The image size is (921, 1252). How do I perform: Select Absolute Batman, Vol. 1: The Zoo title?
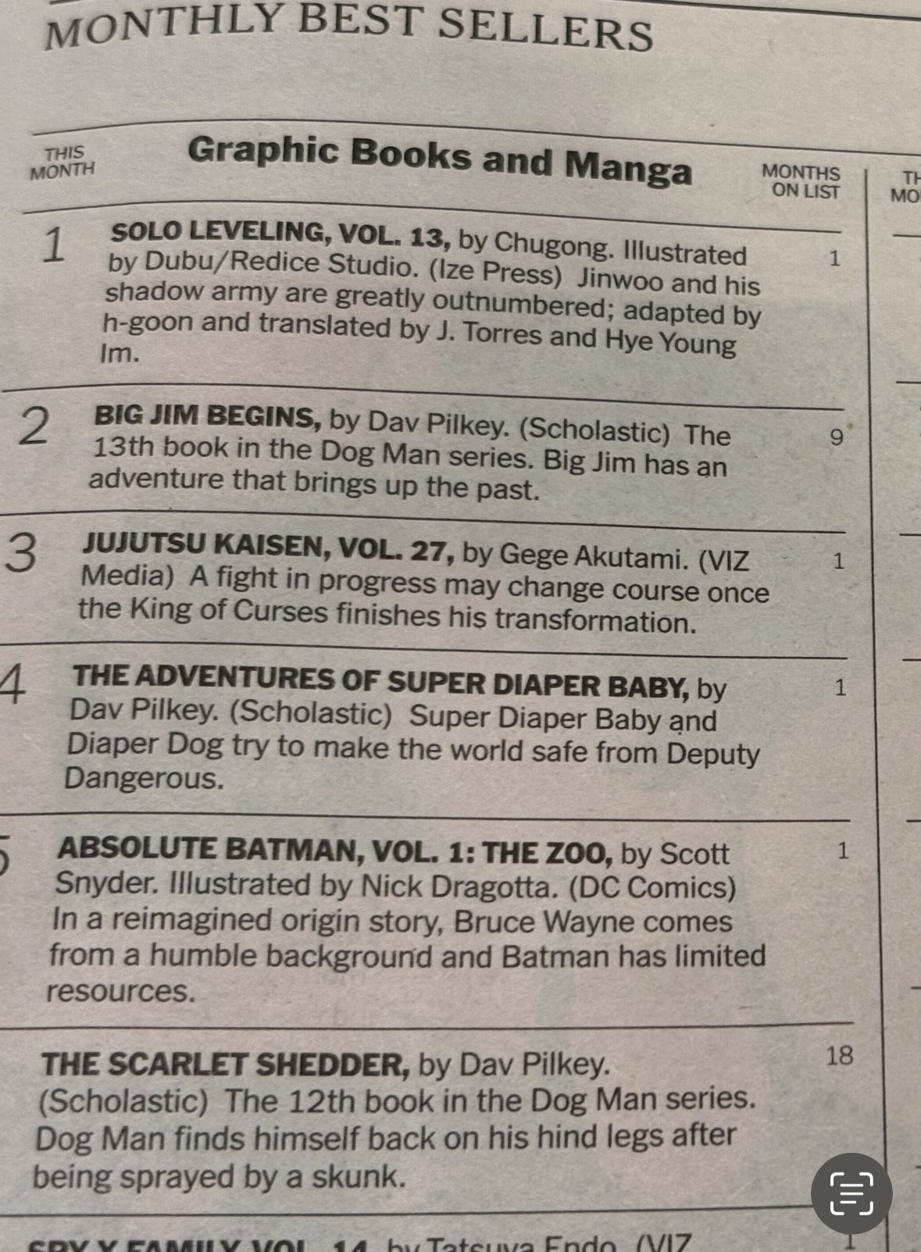click(x=335, y=851)
